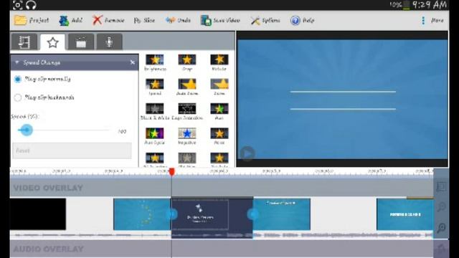Apply the Hue Cycle effect
459x258 pixels.
tap(155, 136)
